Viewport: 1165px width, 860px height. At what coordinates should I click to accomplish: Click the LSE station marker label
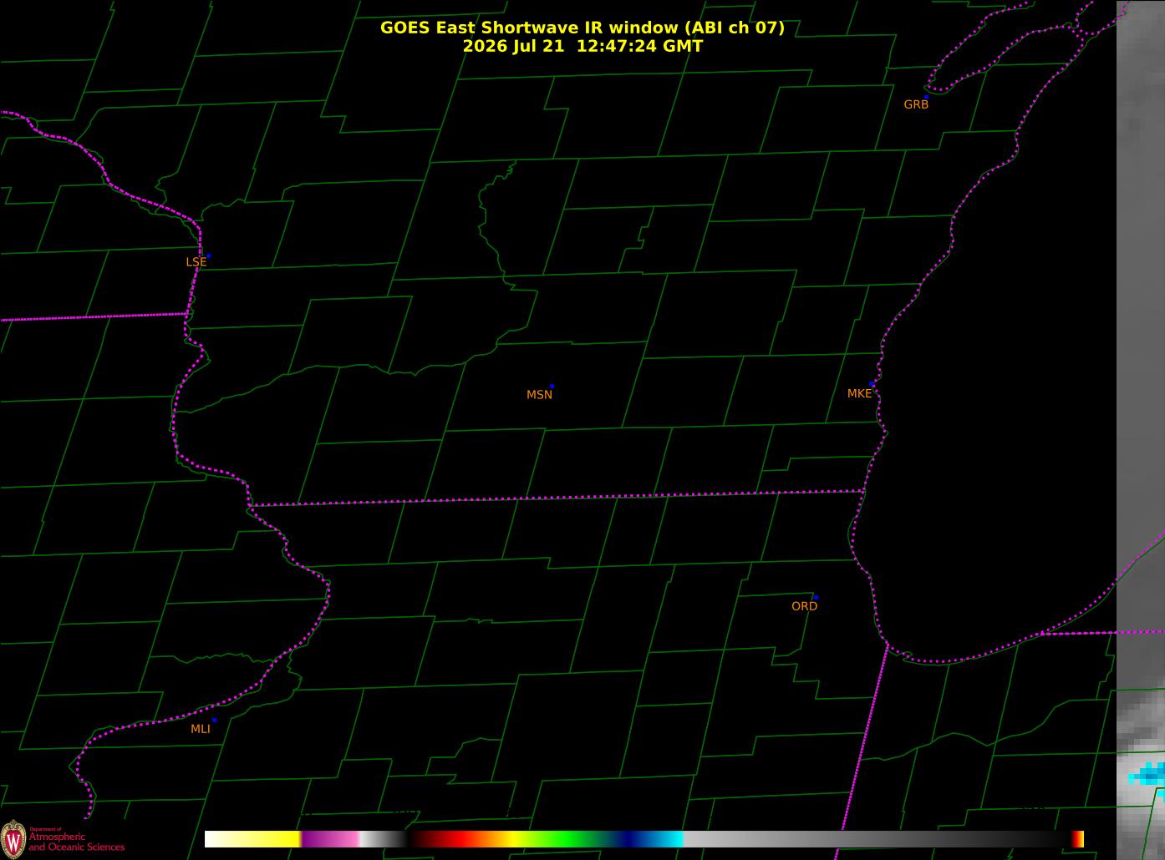(x=196, y=261)
